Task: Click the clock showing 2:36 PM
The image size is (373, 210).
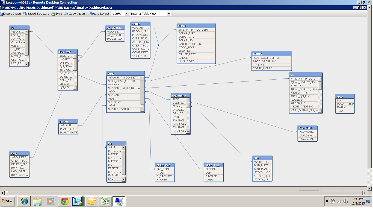Action: point(358,199)
